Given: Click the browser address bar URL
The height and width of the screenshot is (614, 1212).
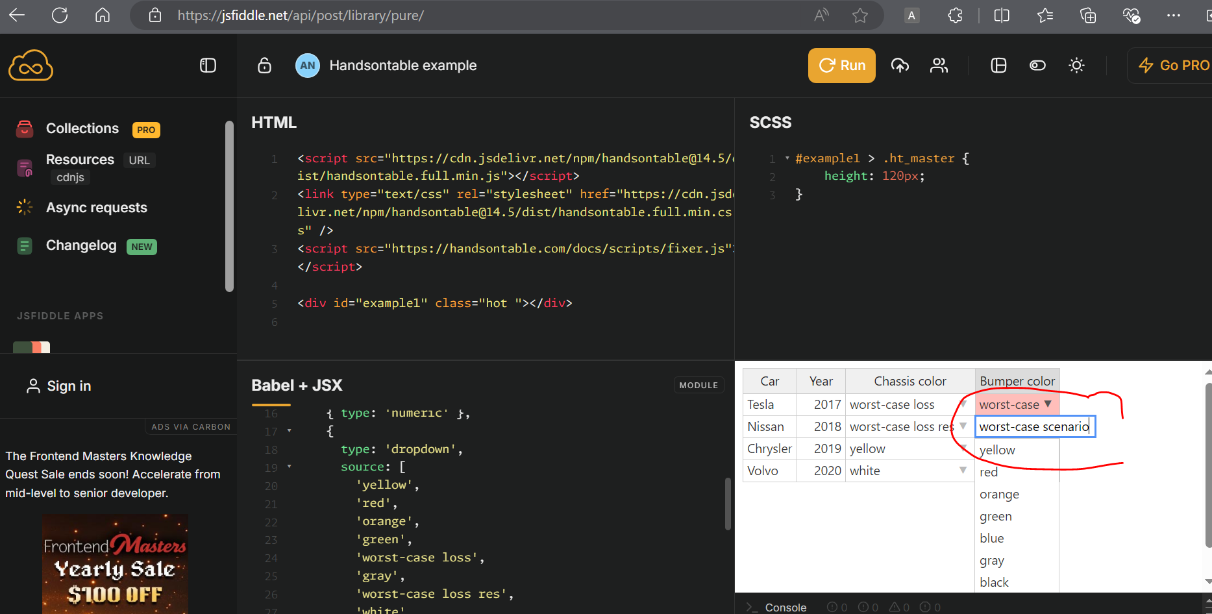Looking at the screenshot, I should [301, 15].
